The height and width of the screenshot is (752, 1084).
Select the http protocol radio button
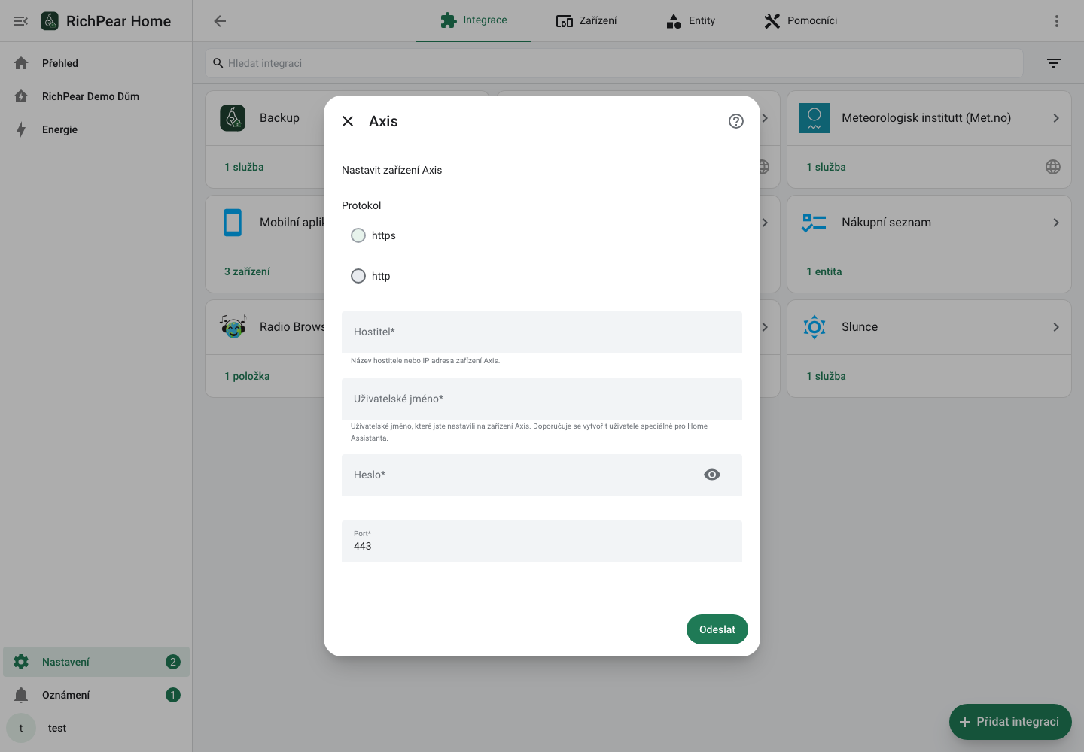(x=358, y=276)
